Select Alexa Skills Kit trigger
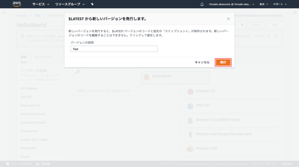 [x=30, y=106]
